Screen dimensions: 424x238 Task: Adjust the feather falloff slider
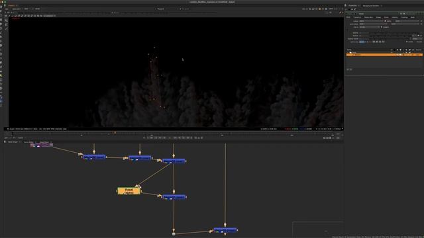click(x=390, y=38)
